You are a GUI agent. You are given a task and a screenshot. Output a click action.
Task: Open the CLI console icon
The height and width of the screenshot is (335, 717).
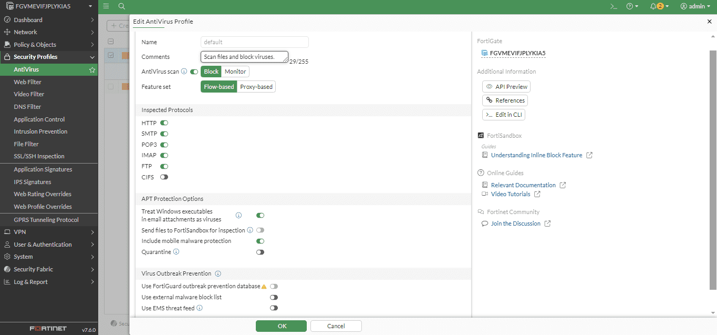coord(613,6)
